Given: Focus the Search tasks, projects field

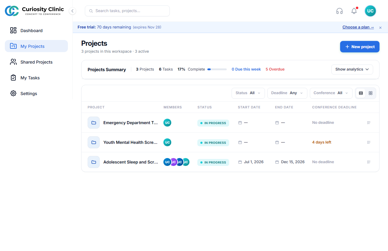Looking at the screenshot, I should click(x=127, y=11).
